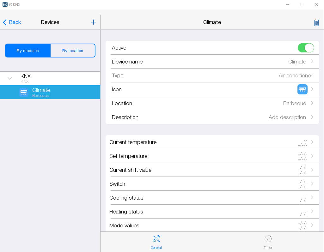Image resolution: width=324 pixels, height=252 pixels.
Task: Select the By modules view option
Action: (28, 51)
